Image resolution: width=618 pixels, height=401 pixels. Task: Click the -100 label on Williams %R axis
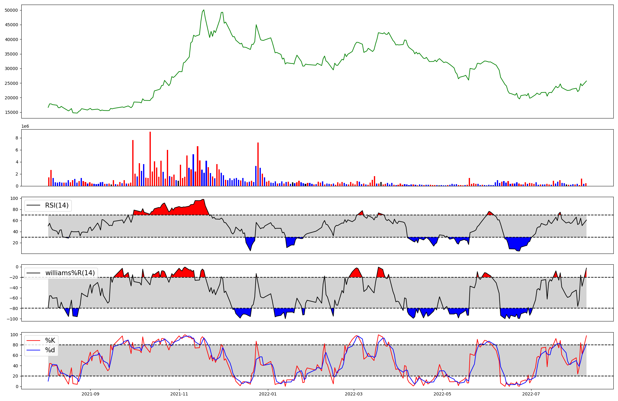click(x=13, y=319)
